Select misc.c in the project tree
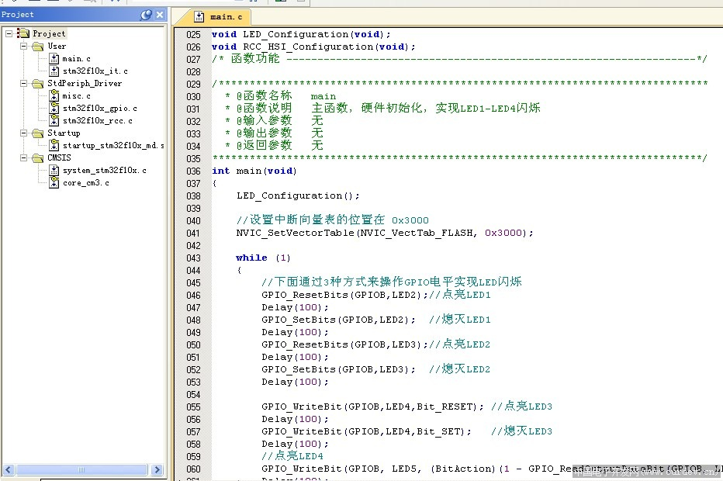723x481 pixels. [77, 96]
